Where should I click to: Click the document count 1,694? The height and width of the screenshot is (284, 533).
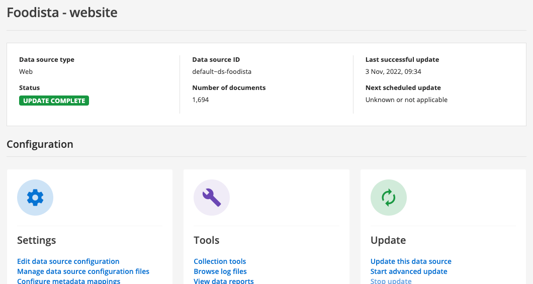coord(200,100)
